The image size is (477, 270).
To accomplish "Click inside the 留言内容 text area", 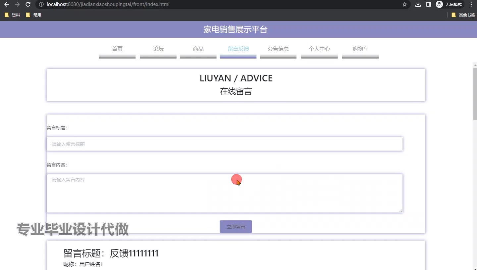I will (x=225, y=193).
